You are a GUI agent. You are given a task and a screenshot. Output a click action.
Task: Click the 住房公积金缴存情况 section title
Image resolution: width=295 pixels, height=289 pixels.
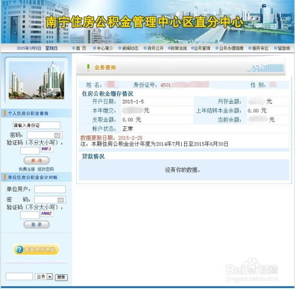107,94
